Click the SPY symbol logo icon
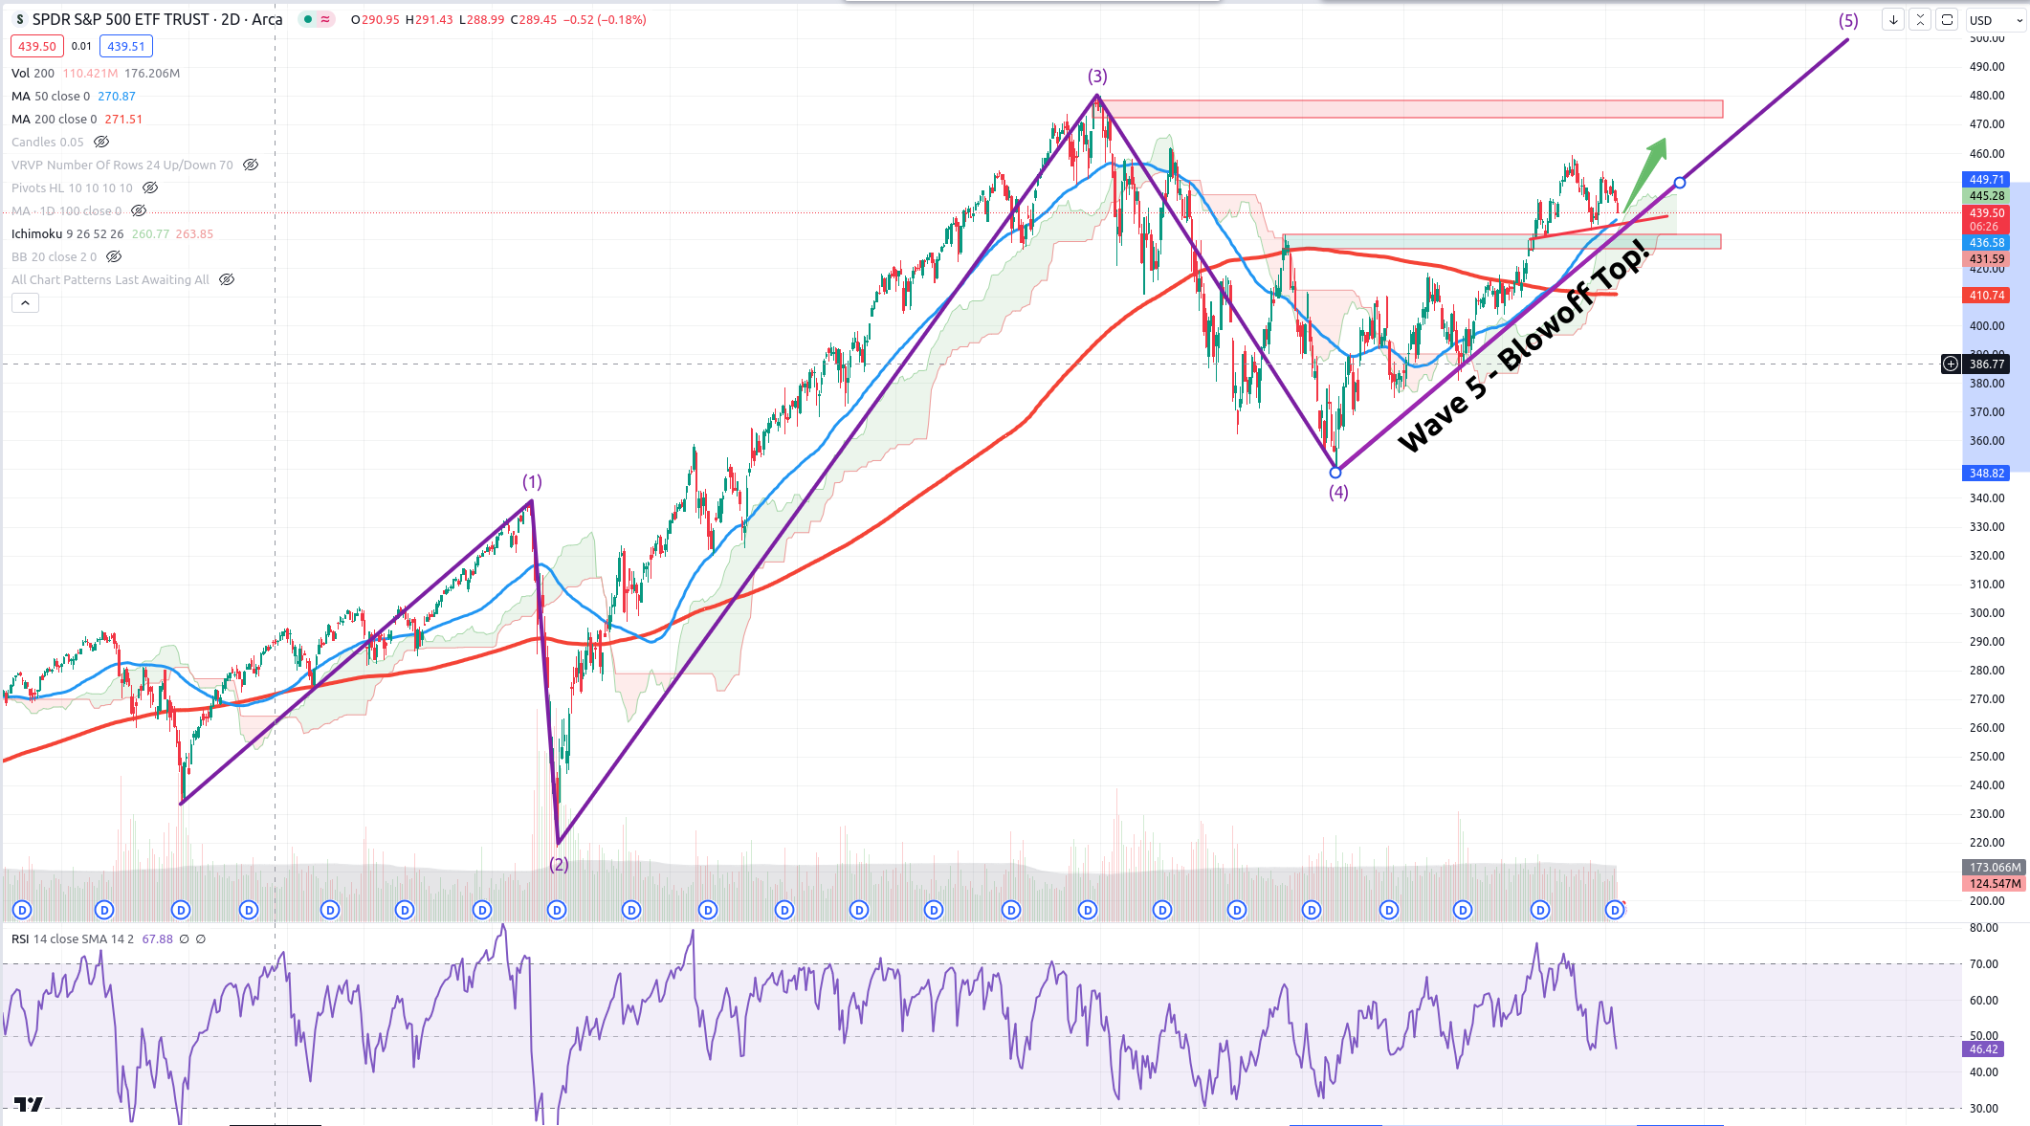Screen dimensions: 2030x1126 coord(20,20)
